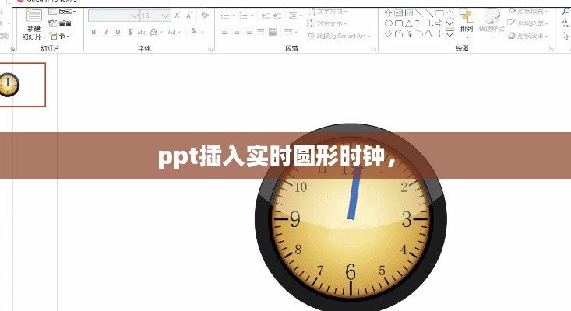Open the font size dropdown
Image resolution: width=571 pixels, height=311 pixels.
point(165,15)
